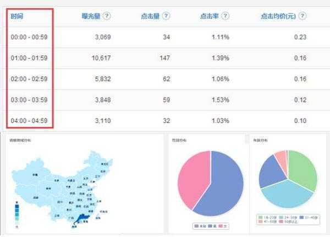This screenshot has height=244, width=330.
Task: Click the clicks value 34
Action: tap(166, 37)
